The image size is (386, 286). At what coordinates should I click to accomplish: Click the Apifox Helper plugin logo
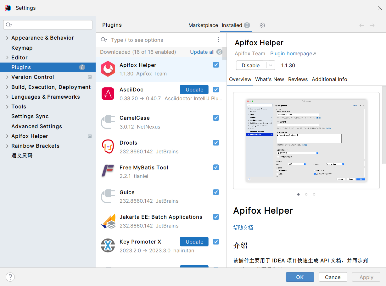click(x=108, y=69)
